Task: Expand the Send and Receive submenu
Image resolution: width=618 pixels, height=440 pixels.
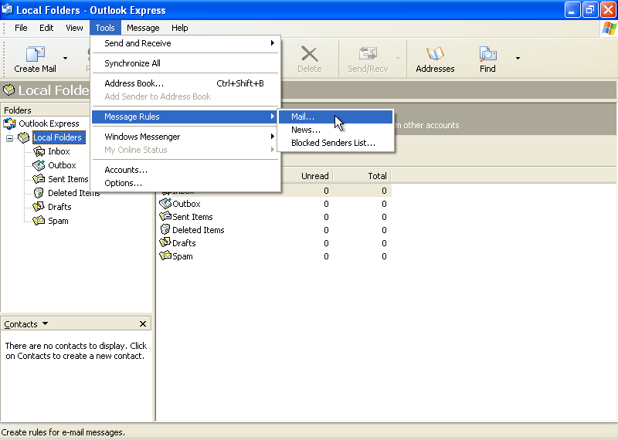Action: [185, 43]
